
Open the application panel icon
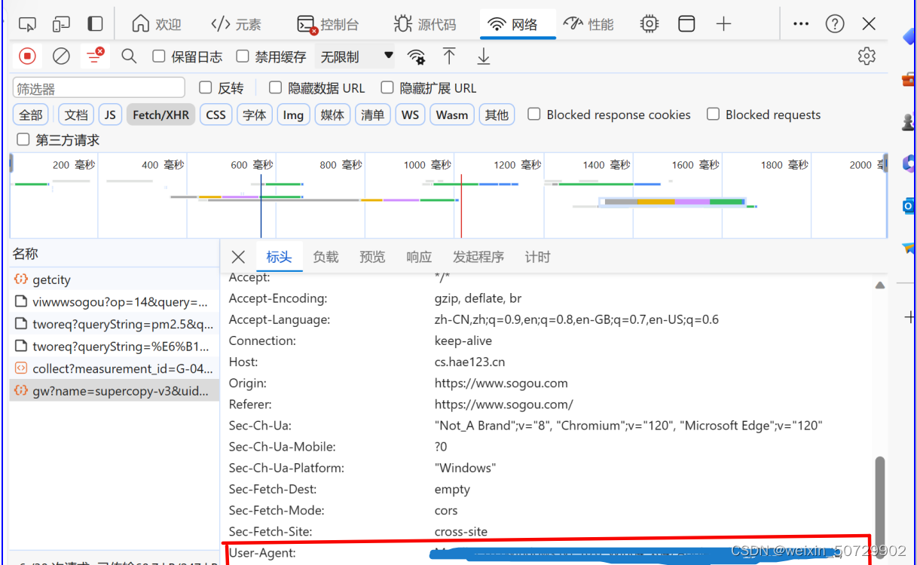tap(686, 24)
